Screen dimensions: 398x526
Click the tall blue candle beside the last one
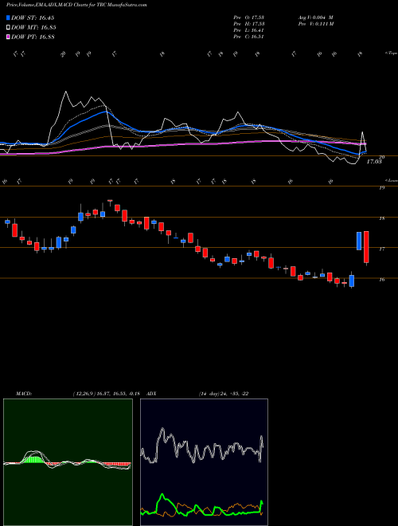(359, 241)
